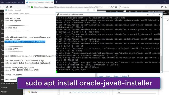
Task: Click the Firefox address bar URL
Action: tap(68, 7)
